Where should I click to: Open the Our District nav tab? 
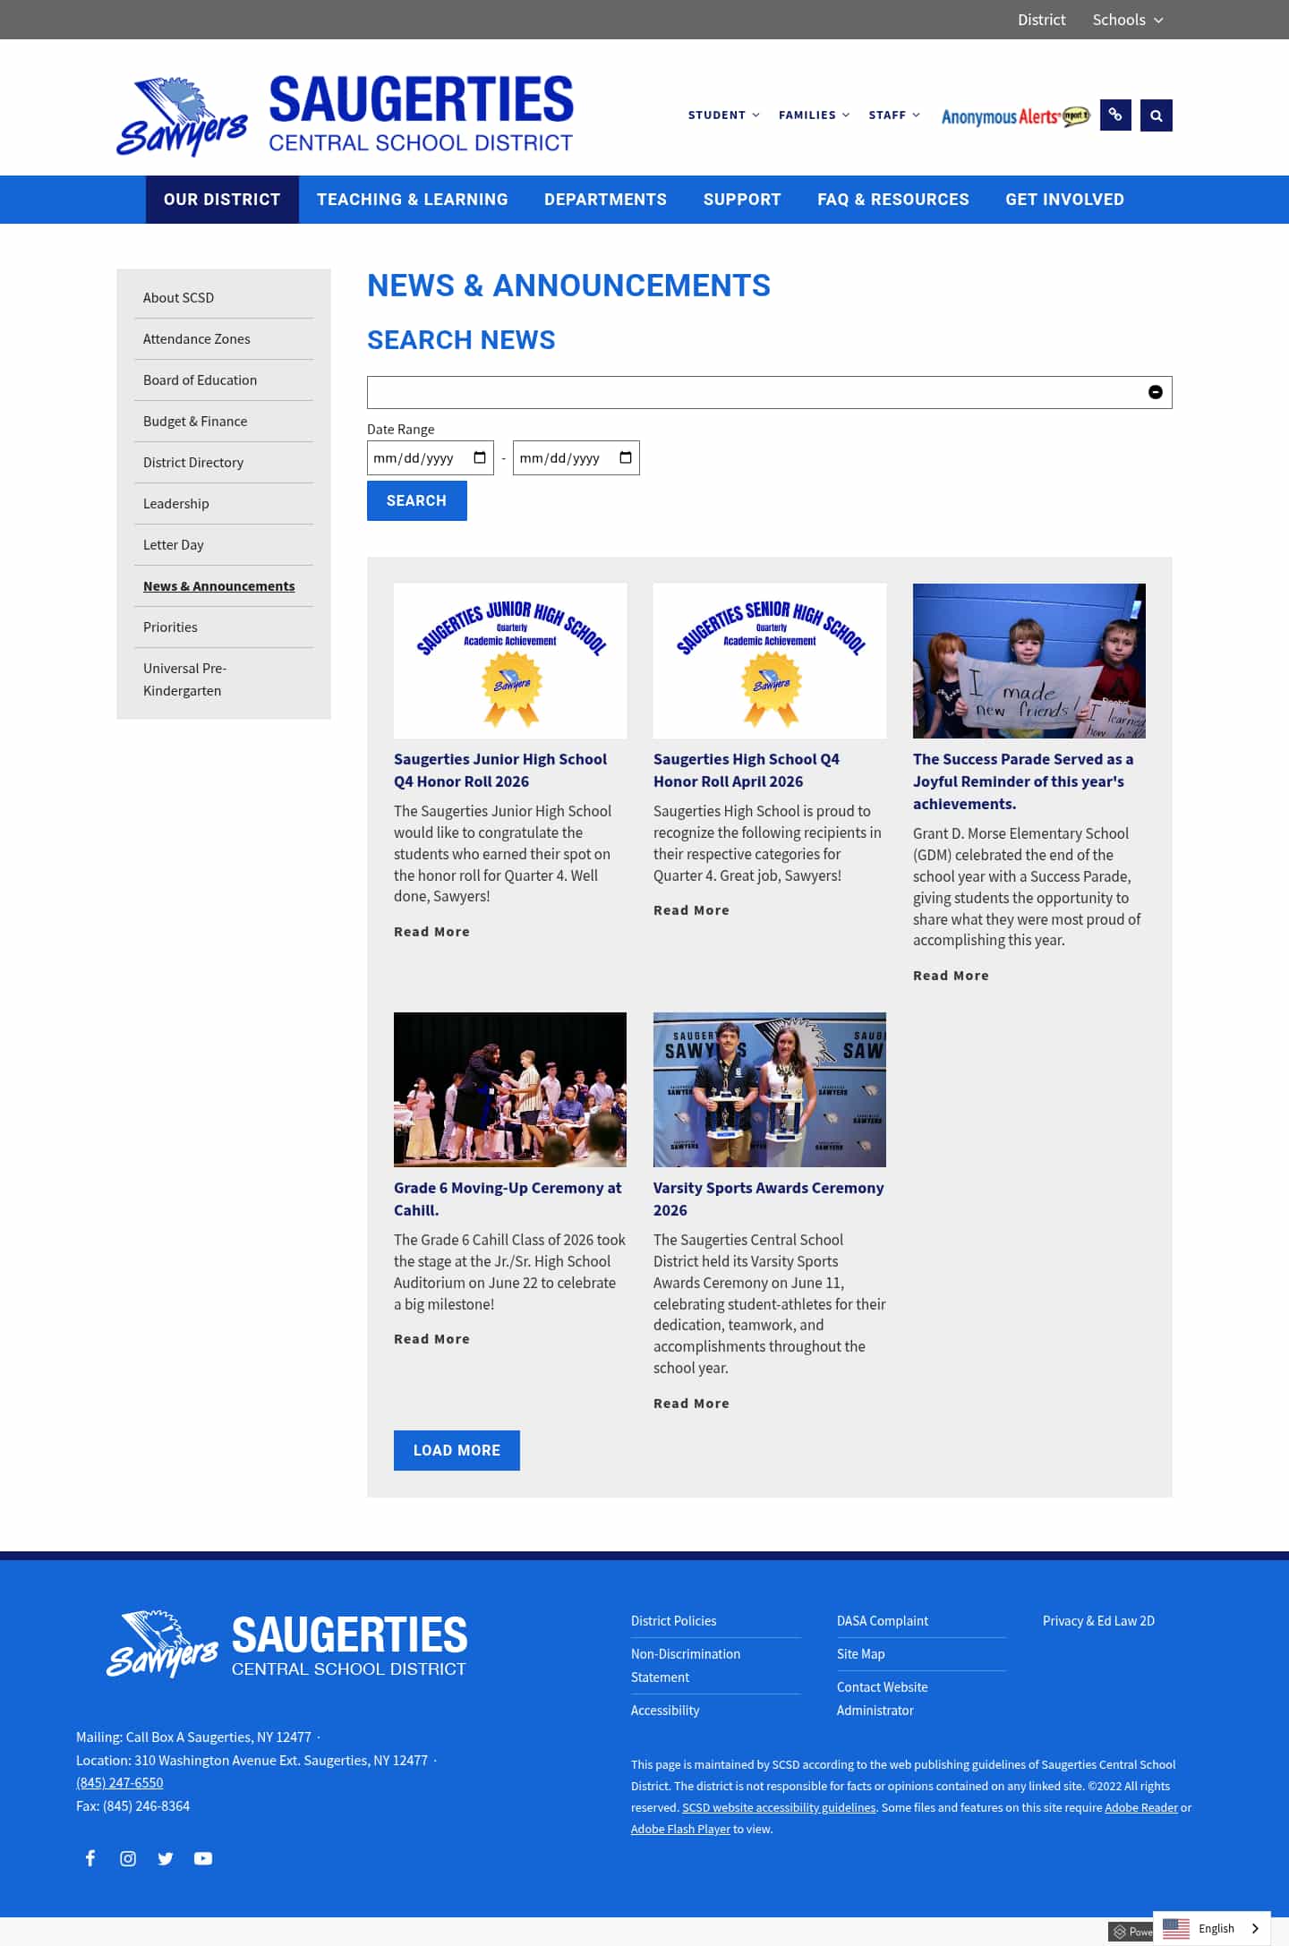coord(222,200)
